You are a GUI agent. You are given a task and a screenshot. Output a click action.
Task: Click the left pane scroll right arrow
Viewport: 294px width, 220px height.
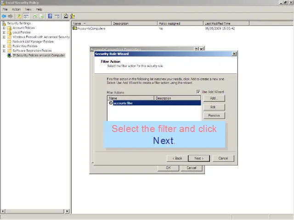click(68, 211)
